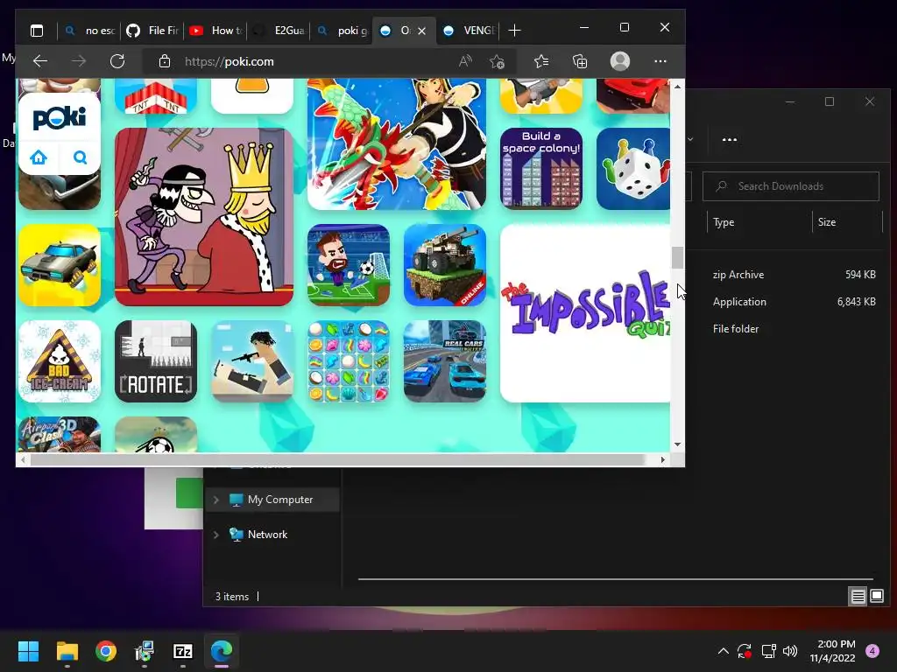Click the page's vertical scrollbar thumb
Viewport: 897px width, 672px height.
coord(677,258)
